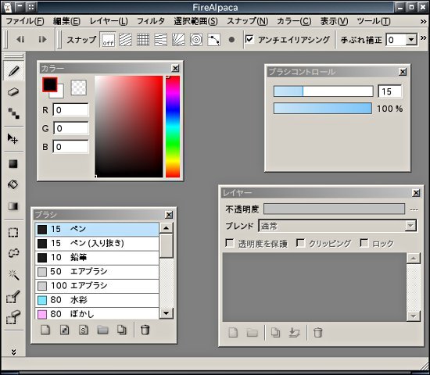Enable radial lines snap
The image size is (430, 375).
click(178, 40)
